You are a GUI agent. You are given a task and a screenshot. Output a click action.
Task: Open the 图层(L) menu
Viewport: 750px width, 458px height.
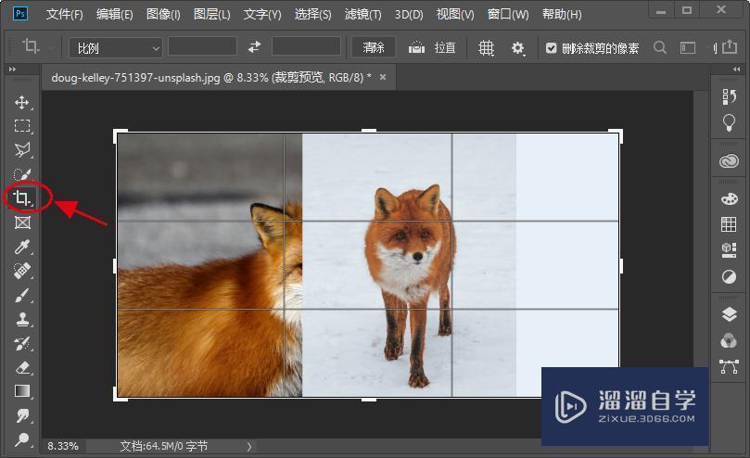click(212, 15)
